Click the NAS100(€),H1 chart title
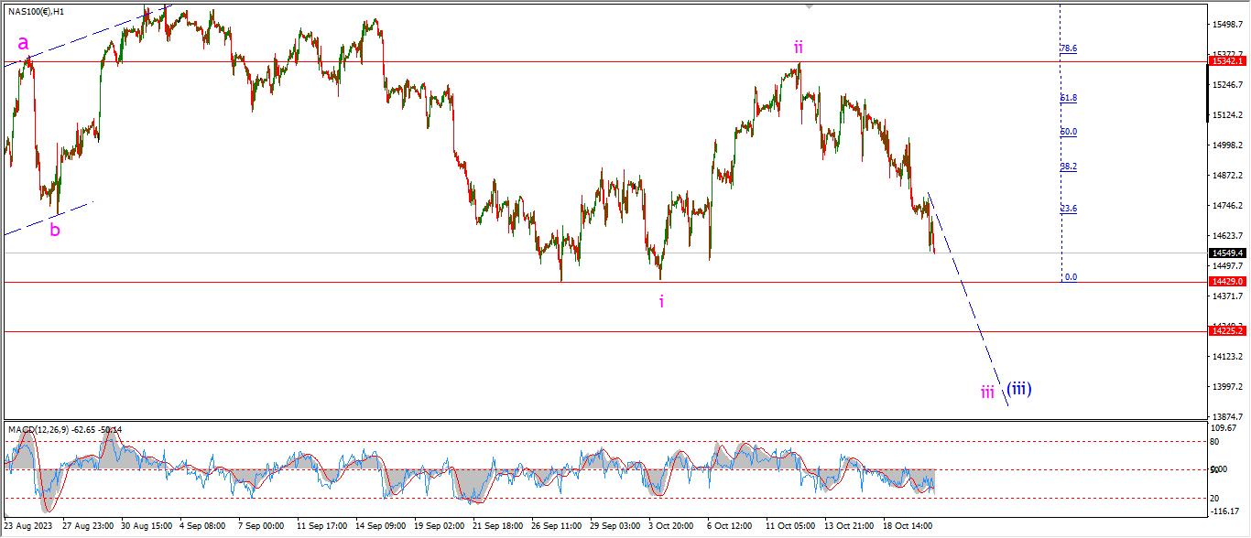1251x538 pixels. (37, 12)
